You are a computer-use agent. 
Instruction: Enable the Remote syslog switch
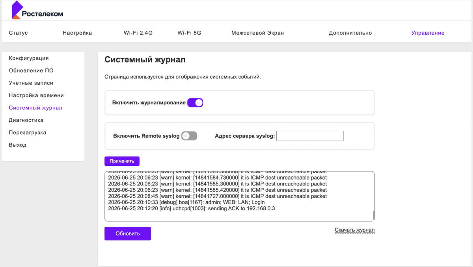point(189,136)
